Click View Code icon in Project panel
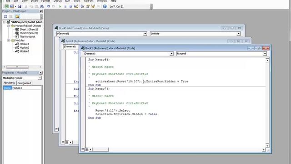Image resolution: width=291 pixels, height=164 pixels. click(5, 16)
